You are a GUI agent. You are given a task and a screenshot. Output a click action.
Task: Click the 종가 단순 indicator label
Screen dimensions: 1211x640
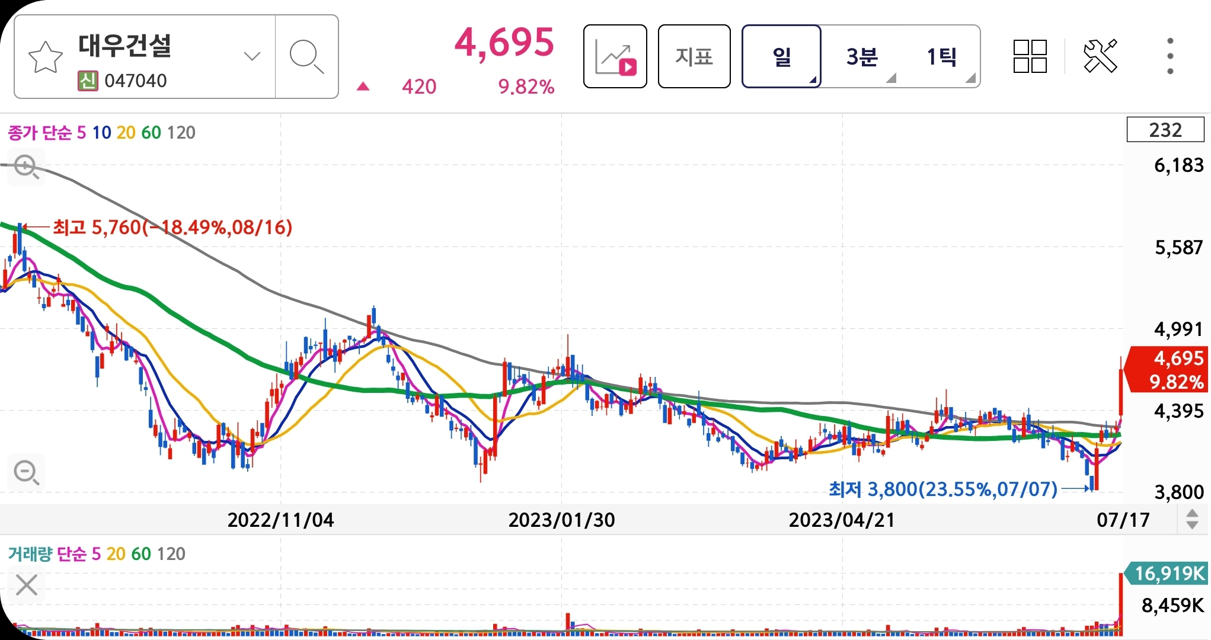(x=40, y=132)
